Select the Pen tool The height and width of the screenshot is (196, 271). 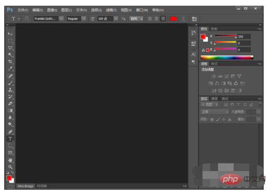pyautogui.click(x=10, y=132)
